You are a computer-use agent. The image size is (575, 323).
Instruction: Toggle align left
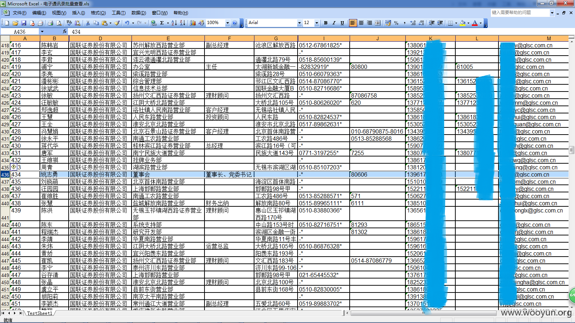click(x=353, y=23)
